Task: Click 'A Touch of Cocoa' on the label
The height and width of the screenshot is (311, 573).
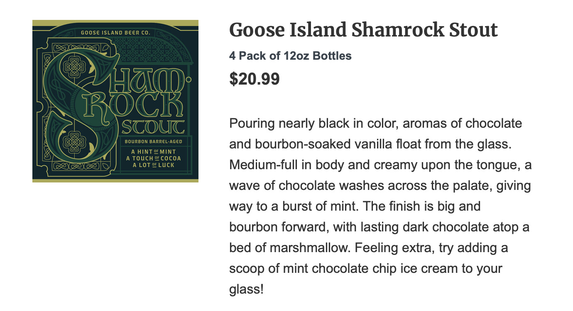Action: tap(153, 158)
